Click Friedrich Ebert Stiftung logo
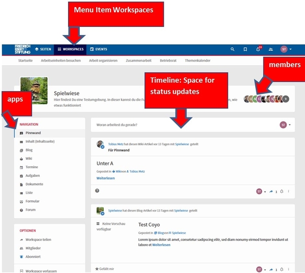Screen dimensions: 305x273 click(22, 49)
